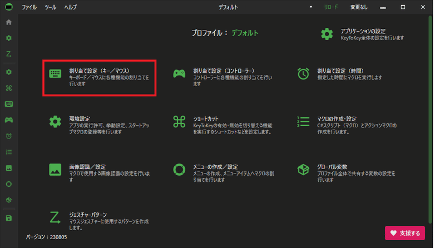445x248 pixels.
Task: Open the マクロの作成・設定 list tile
Action: click(x=347, y=125)
